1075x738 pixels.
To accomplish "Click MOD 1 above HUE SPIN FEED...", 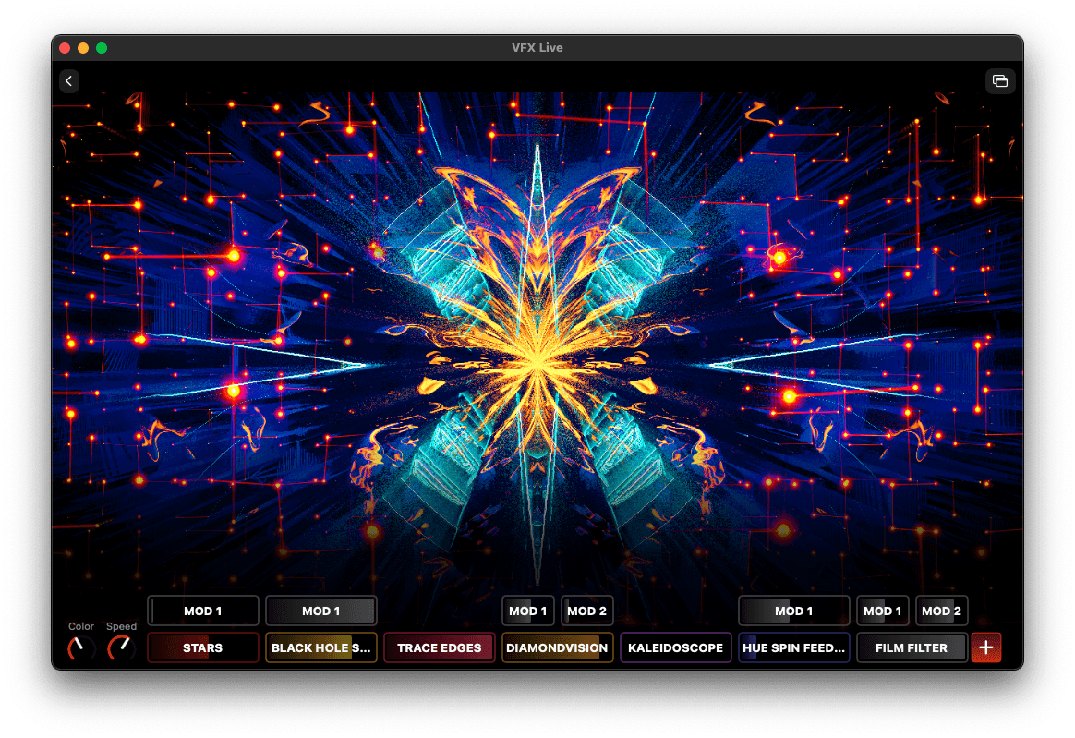I will [x=793, y=611].
